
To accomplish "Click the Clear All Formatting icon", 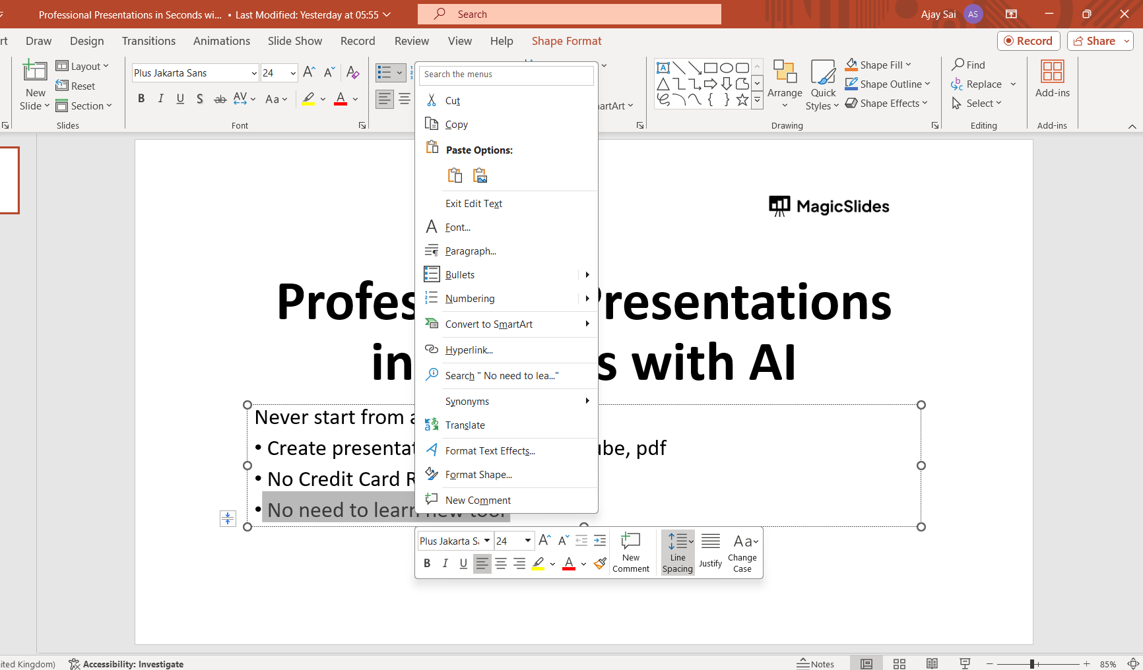I will 353,73.
